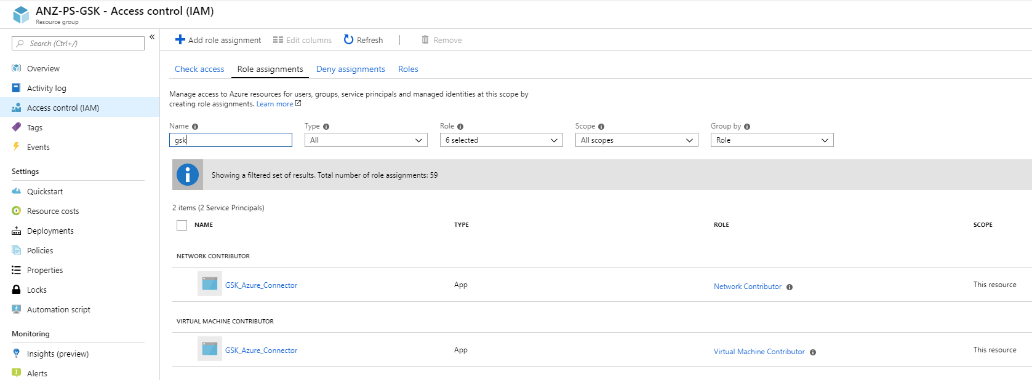Click the Insights lightbulb icon

[x=17, y=354]
